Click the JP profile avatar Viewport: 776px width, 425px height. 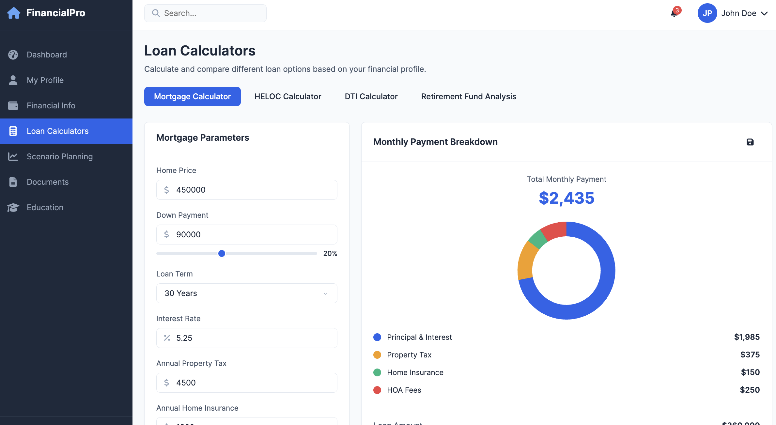[x=707, y=13]
